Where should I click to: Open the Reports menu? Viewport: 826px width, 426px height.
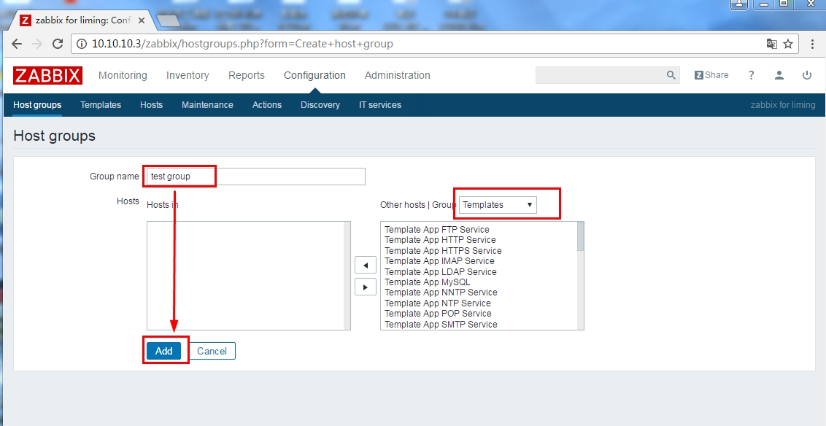(247, 75)
